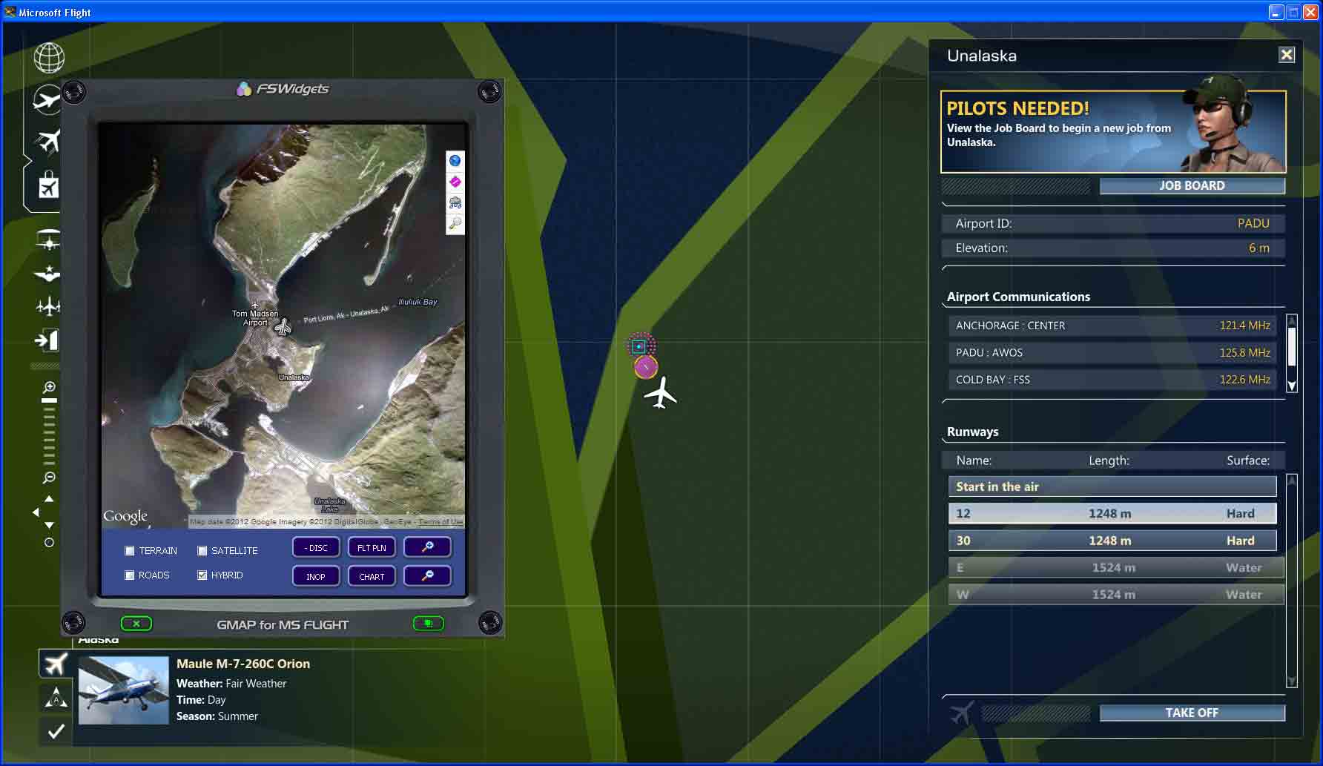
Task: Click the Airport ID PADU value
Action: (x=1253, y=223)
